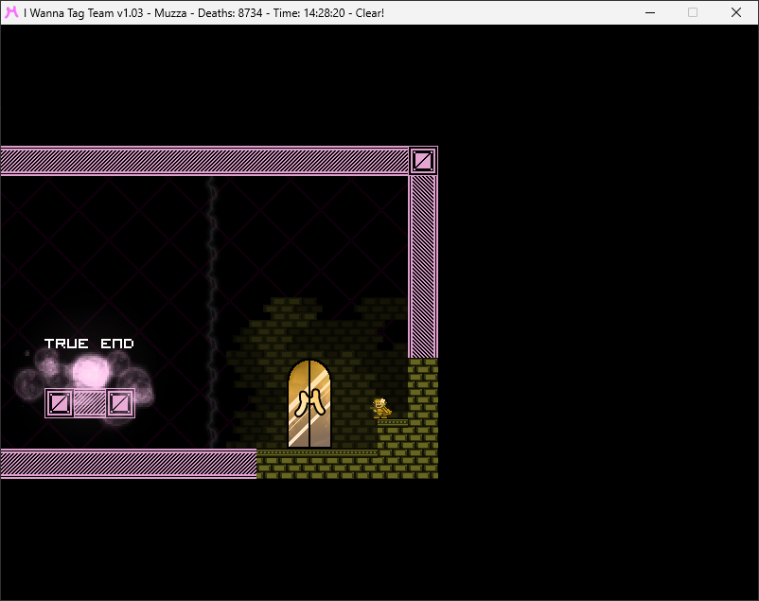This screenshot has height=601, width=759.
Task: Click the TRUE END label text
Action: (x=89, y=344)
